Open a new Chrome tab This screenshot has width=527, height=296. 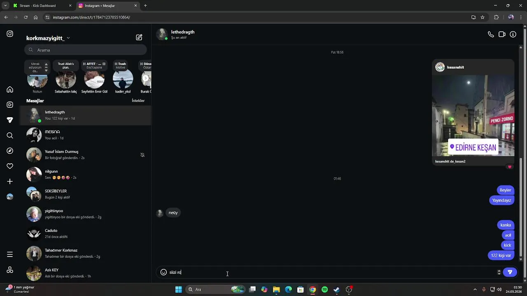(x=145, y=6)
